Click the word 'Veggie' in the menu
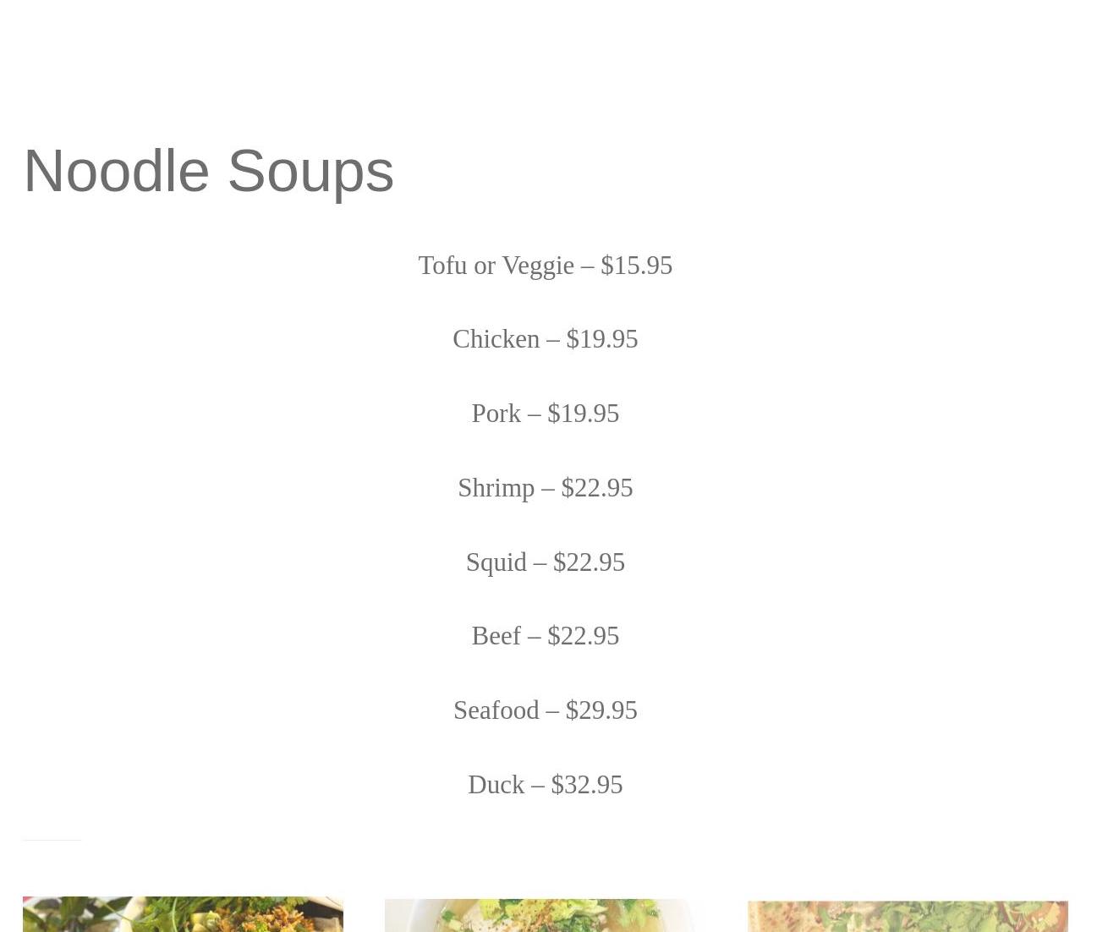This screenshot has width=1108, height=932. [537, 266]
